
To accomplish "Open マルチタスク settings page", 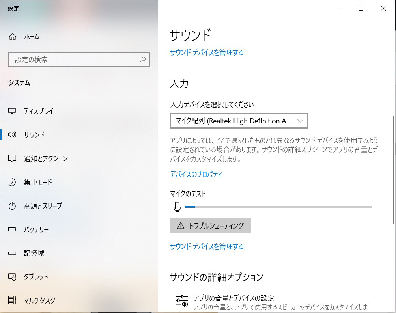I will coord(39,300).
